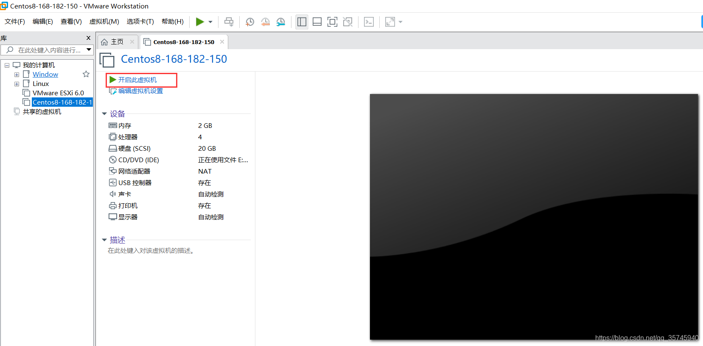The image size is (703, 346).
Task: Click the black VM screen preview
Action: [x=534, y=217]
